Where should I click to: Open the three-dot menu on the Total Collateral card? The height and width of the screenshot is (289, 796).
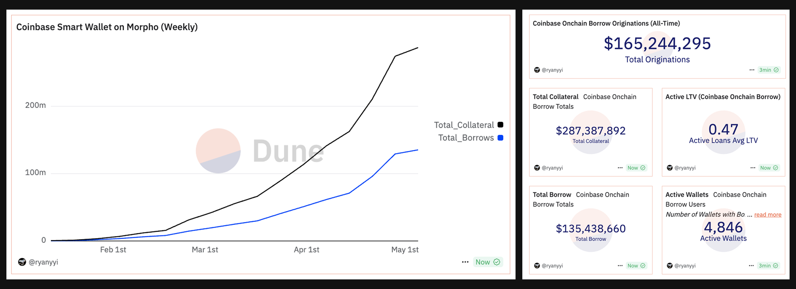point(620,168)
